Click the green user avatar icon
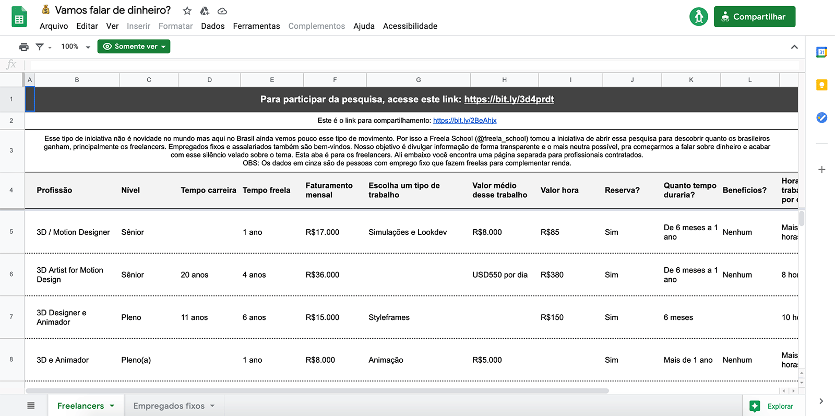The image size is (835, 416). (x=699, y=17)
